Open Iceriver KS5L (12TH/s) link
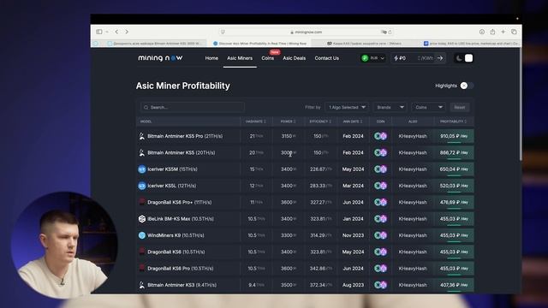Image resolution: width=548 pixels, height=308 pixels. (171, 186)
